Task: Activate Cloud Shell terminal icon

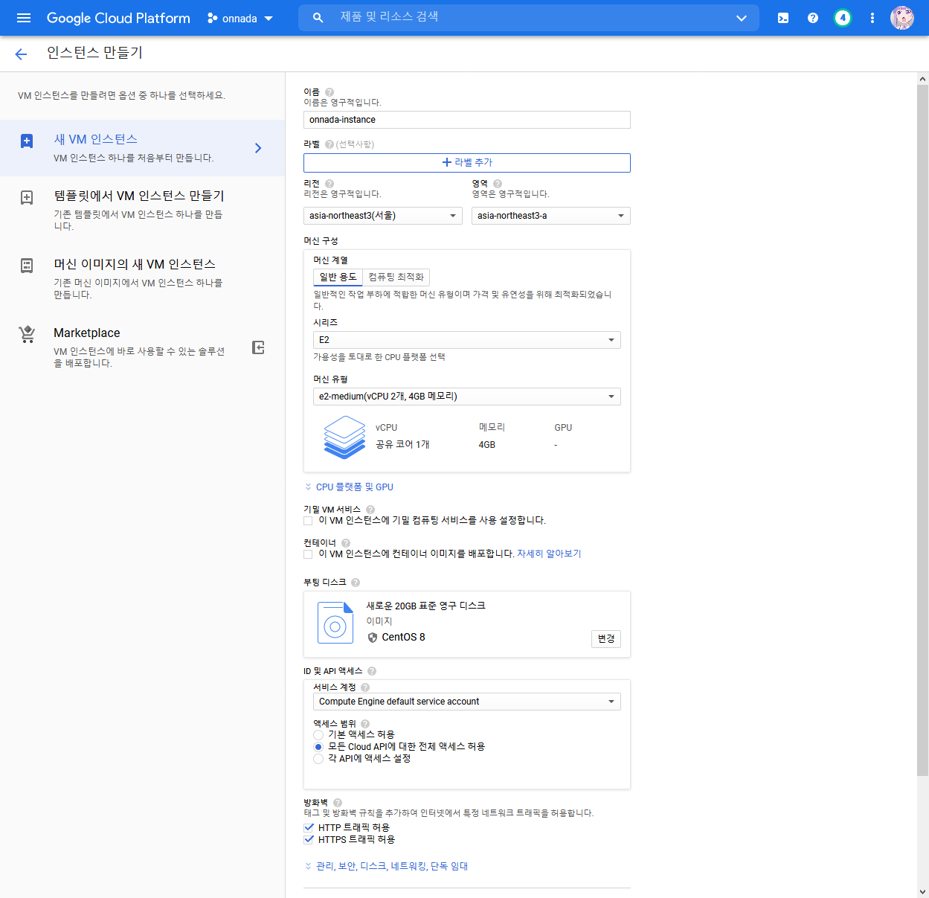Action: (x=783, y=18)
